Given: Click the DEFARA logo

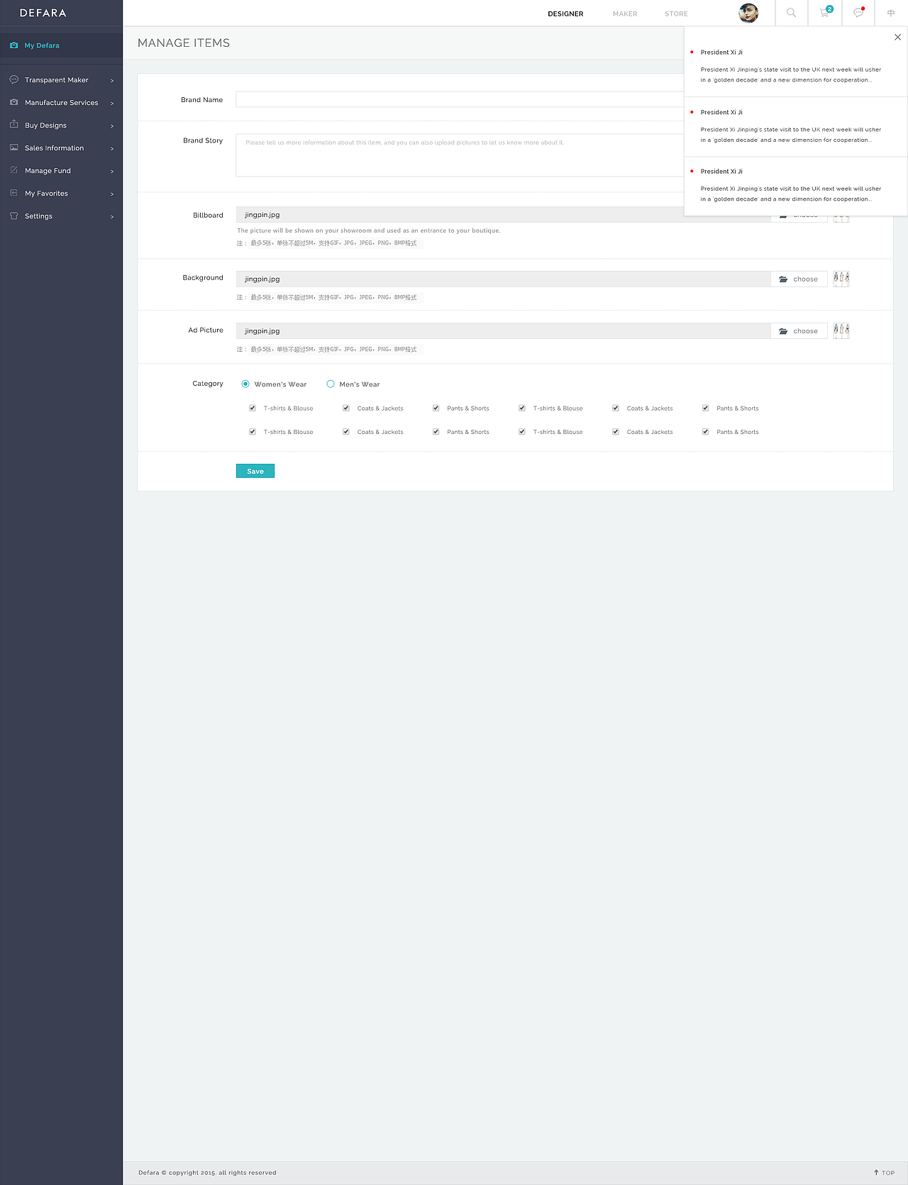Looking at the screenshot, I should (x=43, y=13).
